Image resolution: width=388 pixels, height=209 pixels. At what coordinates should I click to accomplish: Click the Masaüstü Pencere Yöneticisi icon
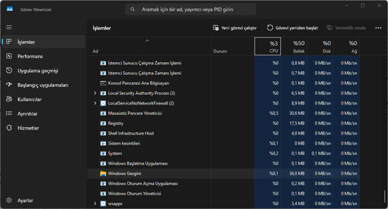coord(103,113)
